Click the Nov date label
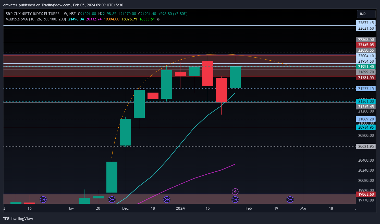The image size is (380, 224). tap(71, 208)
